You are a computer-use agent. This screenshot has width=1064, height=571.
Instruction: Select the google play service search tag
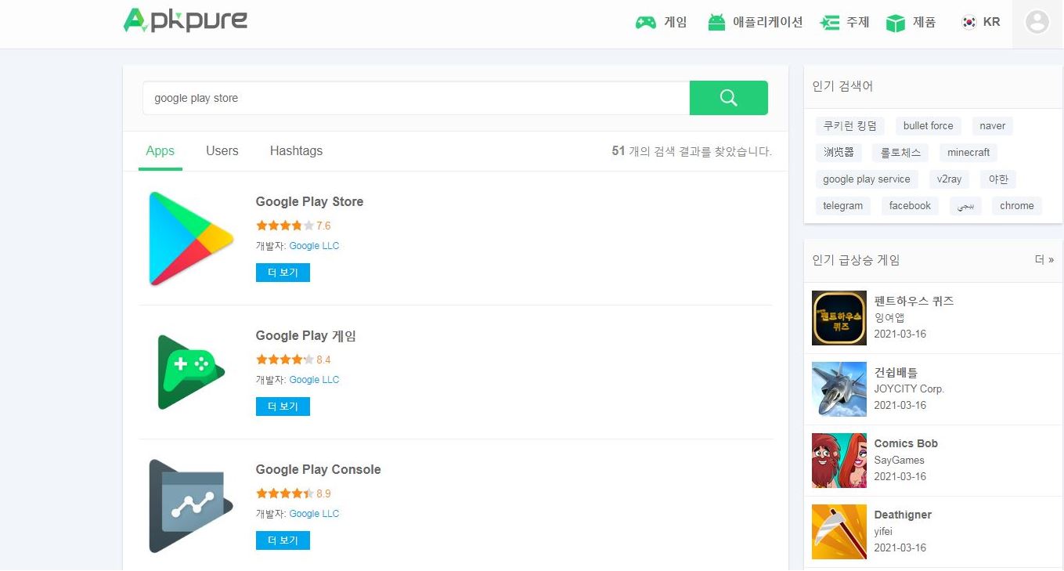click(867, 179)
